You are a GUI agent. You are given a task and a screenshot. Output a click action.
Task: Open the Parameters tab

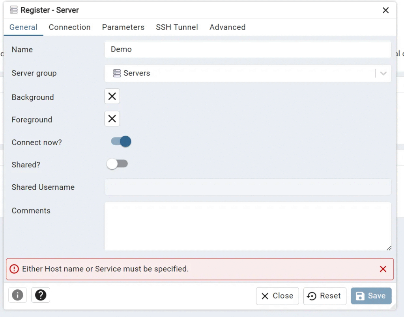click(x=123, y=27)
